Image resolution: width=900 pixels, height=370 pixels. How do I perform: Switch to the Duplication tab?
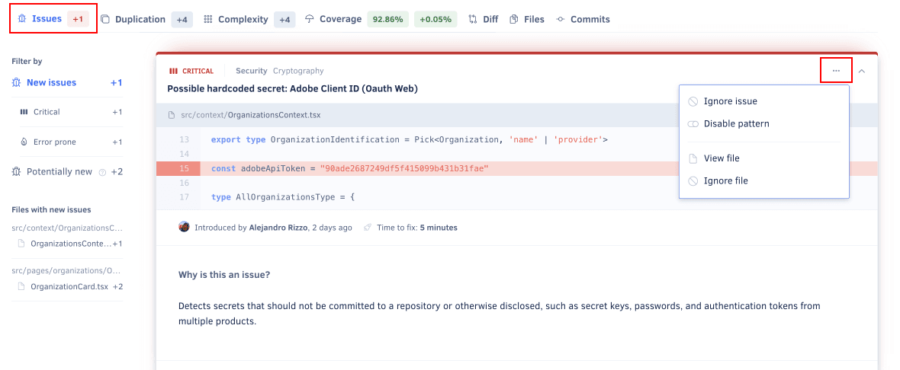point(140,19)
